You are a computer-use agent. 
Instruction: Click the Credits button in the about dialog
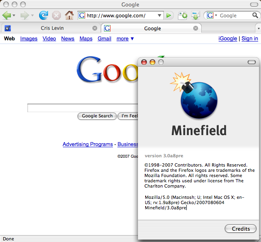(240, 229)
